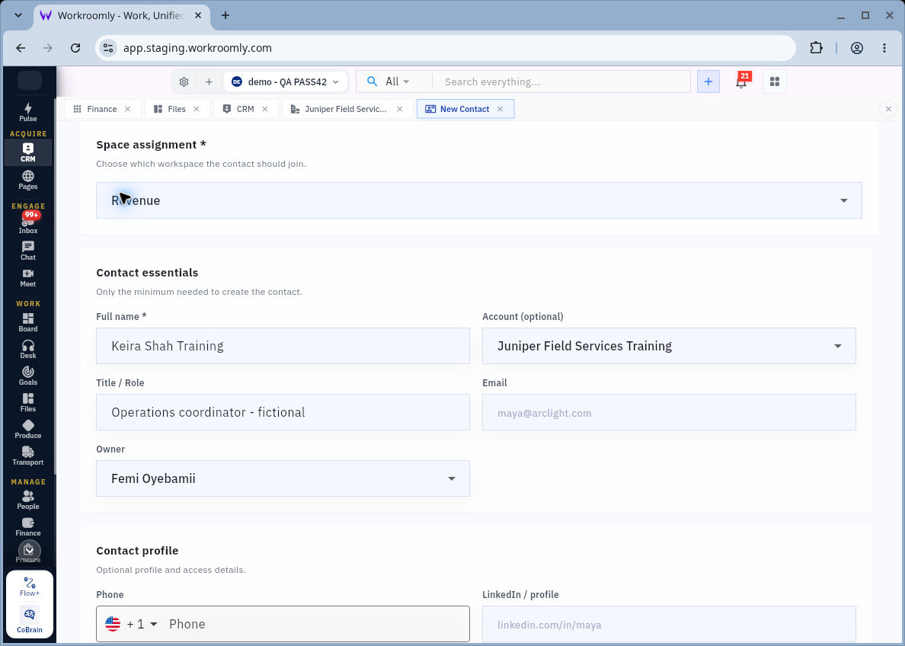Open Chrome profile icon
Image resolution: width=905 pixels, height=646 pixels.
857,48
